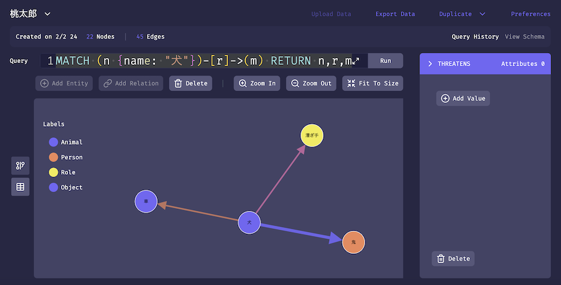This screenshot has width=561, height=285.
Task: Click Export Data link
Action: click(x=395, y=14)
